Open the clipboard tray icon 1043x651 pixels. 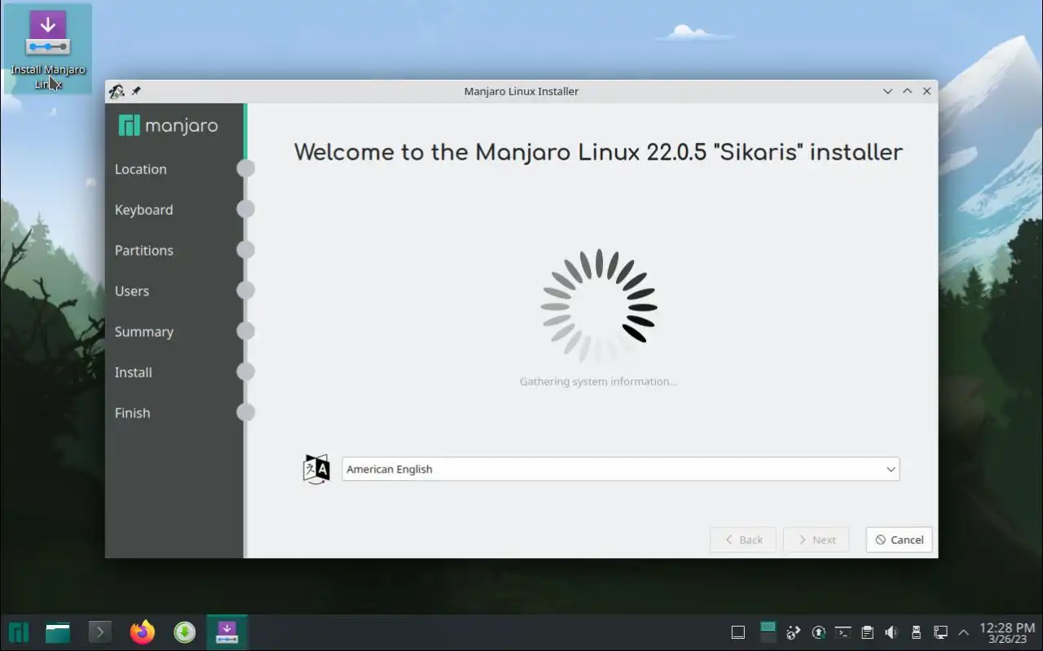[x=868, y=632]
